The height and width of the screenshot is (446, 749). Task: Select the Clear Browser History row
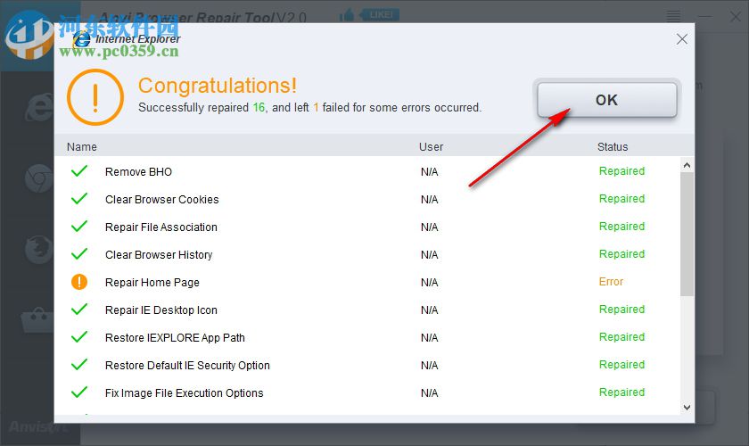coord(367,255)
